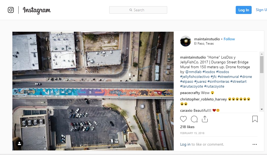Open the three-dot more options menu
This screenshot has width=267, height=155.
point(255,144)
